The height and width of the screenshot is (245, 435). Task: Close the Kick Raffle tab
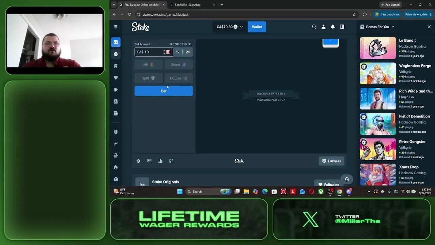(x=214, y=5)
